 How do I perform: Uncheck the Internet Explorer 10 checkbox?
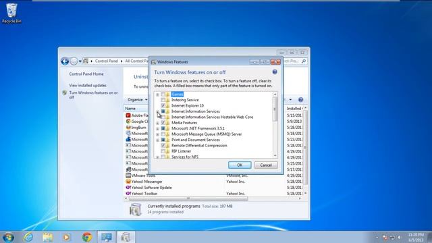[163, 105]
